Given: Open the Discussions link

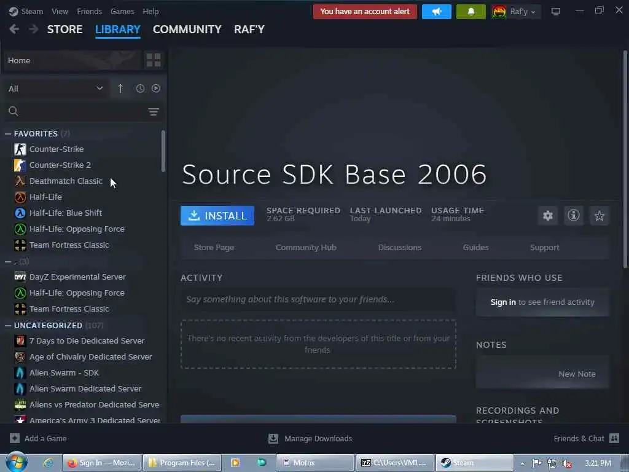Looking at the screenshot, I should click(399, 247).
